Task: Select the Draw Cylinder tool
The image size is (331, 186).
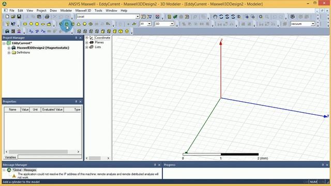Action: [x=67, y=24]
